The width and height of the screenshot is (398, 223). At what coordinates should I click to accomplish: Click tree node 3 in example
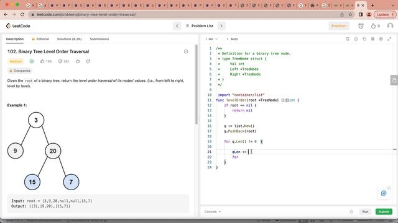pos(36,120)
